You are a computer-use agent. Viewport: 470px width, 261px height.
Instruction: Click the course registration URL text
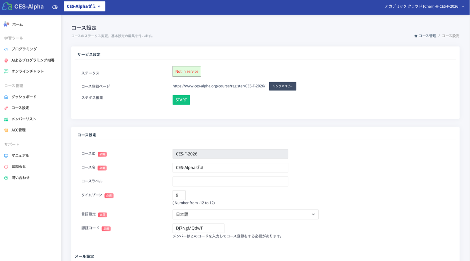pos(219,86)
